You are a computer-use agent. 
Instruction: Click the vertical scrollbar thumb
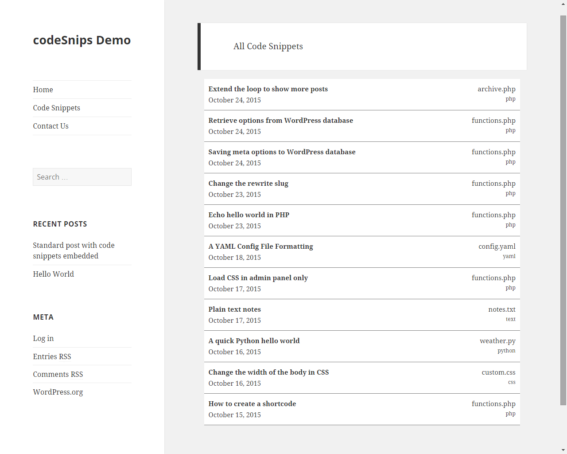click(x=563, y=211)
